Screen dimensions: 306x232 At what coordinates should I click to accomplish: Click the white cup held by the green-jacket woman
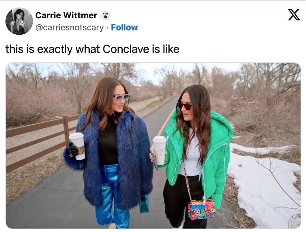(x=160, y=150)
